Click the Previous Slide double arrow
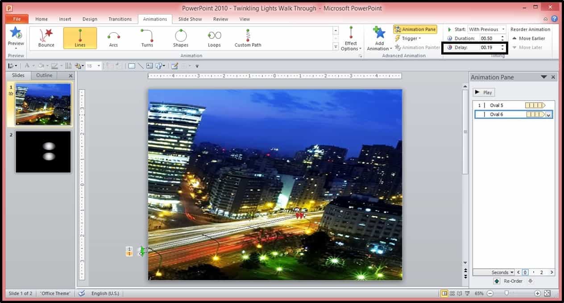Viewport: 564px width, 303px height. tap(465, 270)
